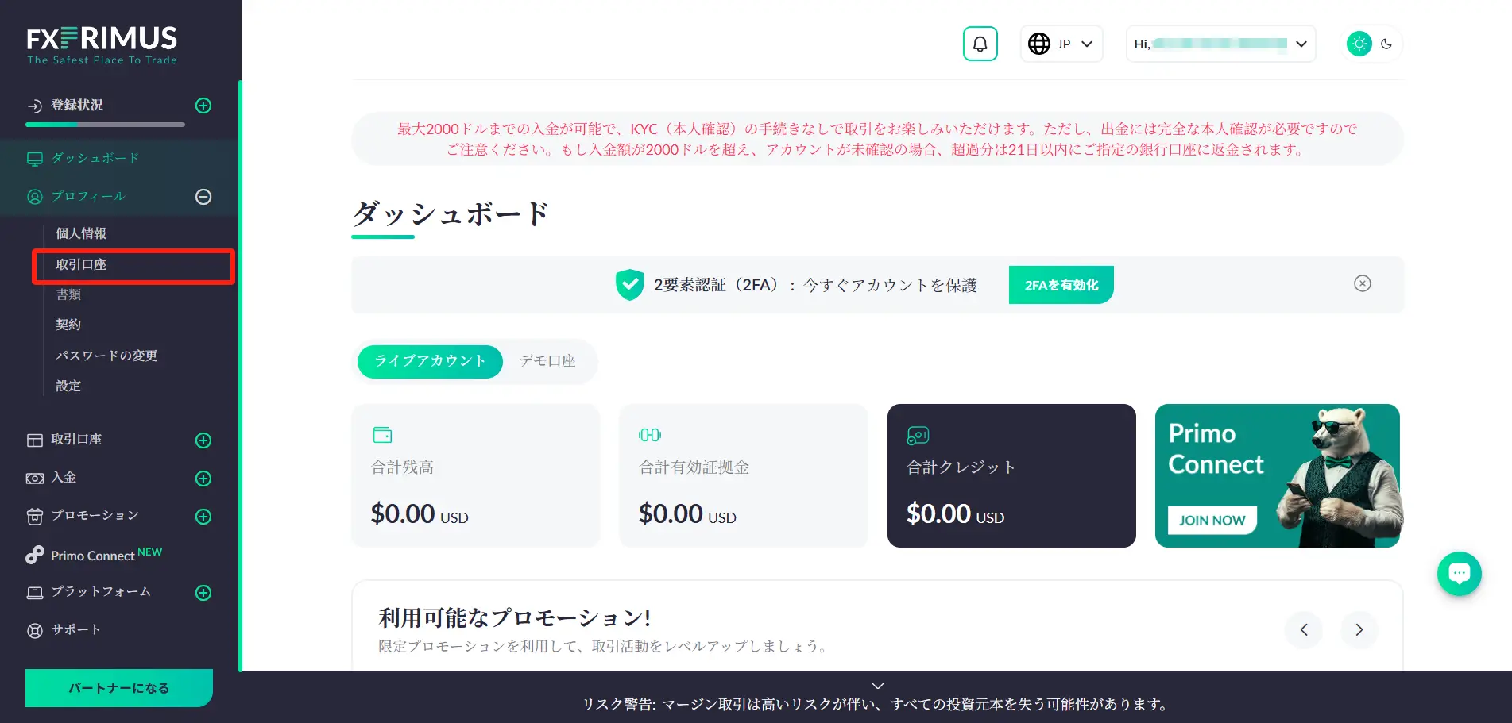Image resolution: width=1512 pixels, height=723 pixels.
Task: Click the ダッシュボード monitor icon
Action: [35, 159]
